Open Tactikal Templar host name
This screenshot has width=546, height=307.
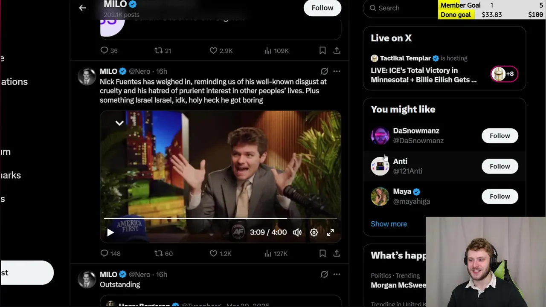[x=405, y=58]
